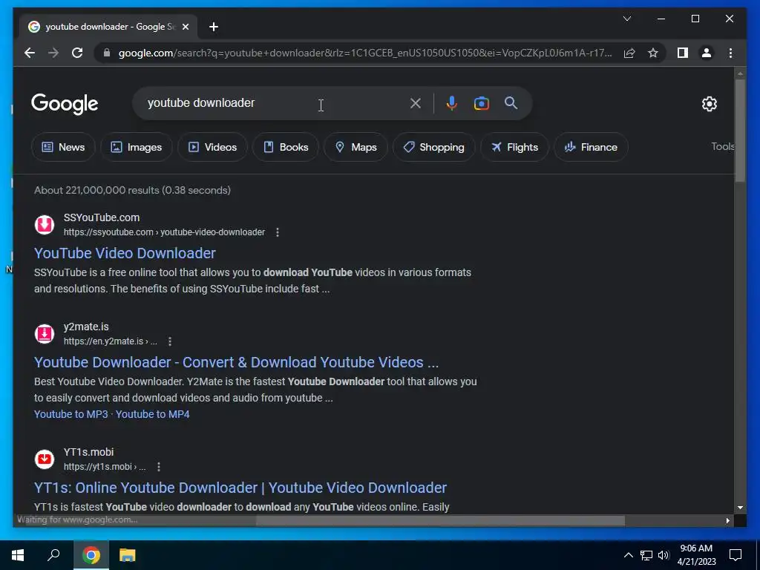Click the browser address bar URL
760x570 pixels.
click(x=365, y=53)
